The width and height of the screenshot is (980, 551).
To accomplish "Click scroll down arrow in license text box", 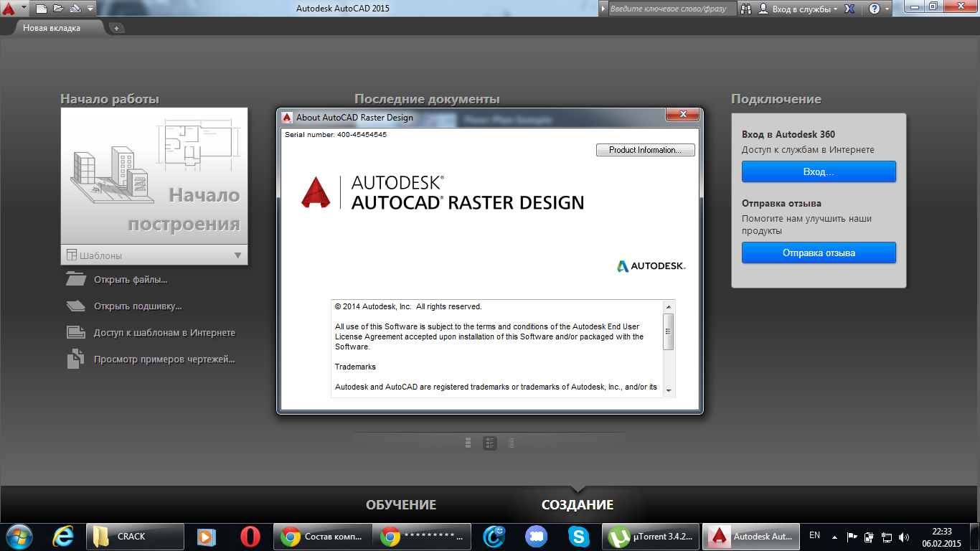I will 669,390.
